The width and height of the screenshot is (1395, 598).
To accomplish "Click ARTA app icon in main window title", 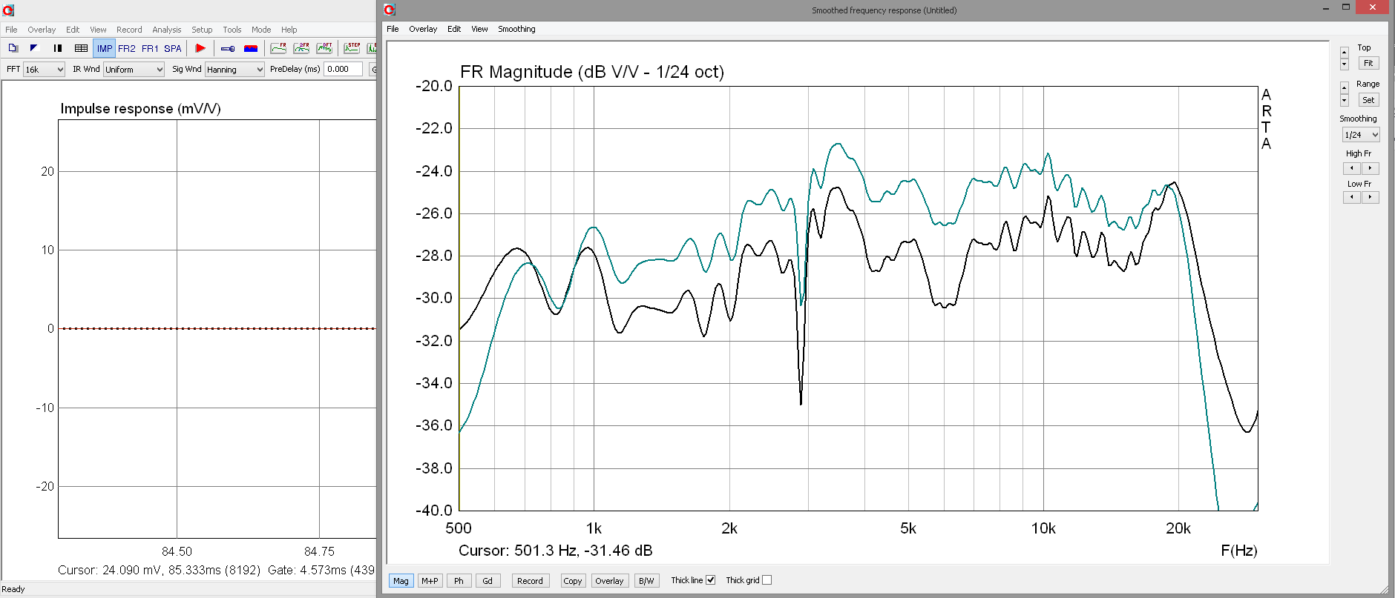I will tap(8, 10).
